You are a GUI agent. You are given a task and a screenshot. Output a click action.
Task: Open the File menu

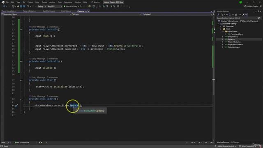[7, 2]
